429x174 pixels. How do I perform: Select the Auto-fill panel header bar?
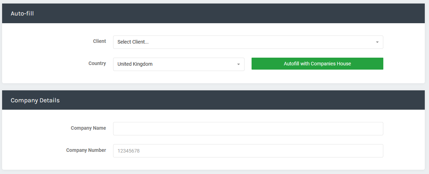pyautogui.click(x=213, y=13)
